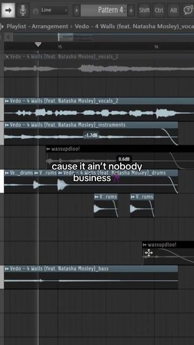This screenshot has height=345, width=194.
Task: Open the help hint bubble icon
Action: [x=188, y=10]
